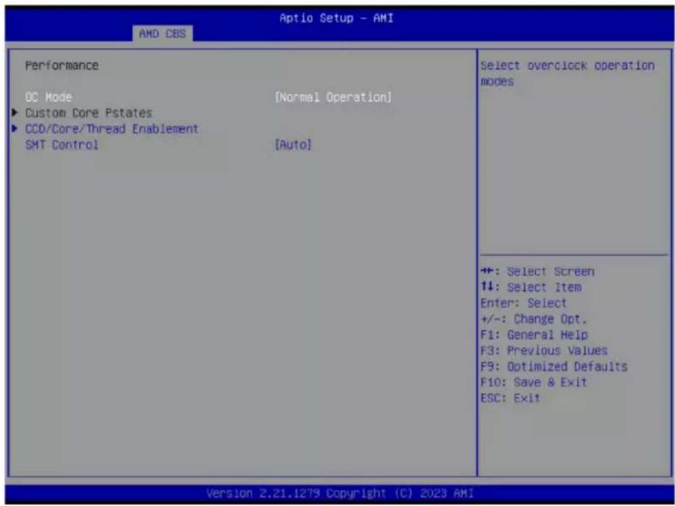This screenshot has width=675, height=506.
Task: Change the SMT Control Auto value
Action: (x=292, y=145)
